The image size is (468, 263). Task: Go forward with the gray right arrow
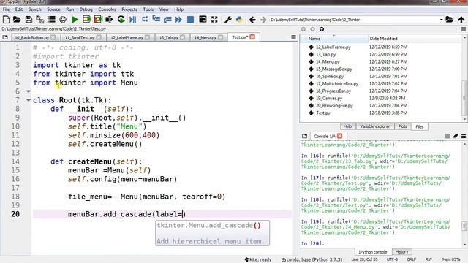tap(263, 20)
